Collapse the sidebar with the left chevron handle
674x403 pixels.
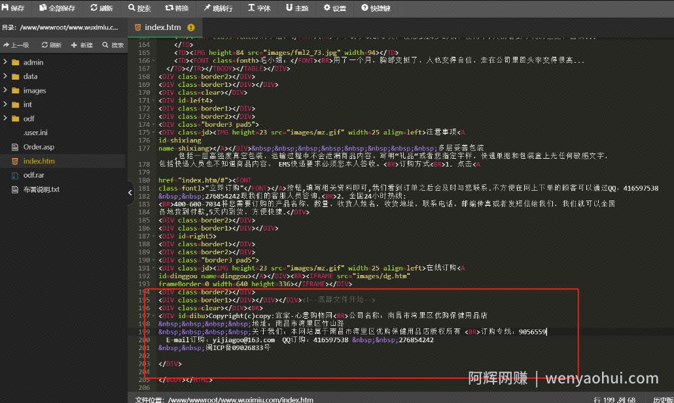point(130,193)
